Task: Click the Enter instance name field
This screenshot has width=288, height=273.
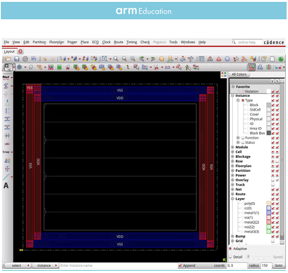Action: [x=119, y=265]
